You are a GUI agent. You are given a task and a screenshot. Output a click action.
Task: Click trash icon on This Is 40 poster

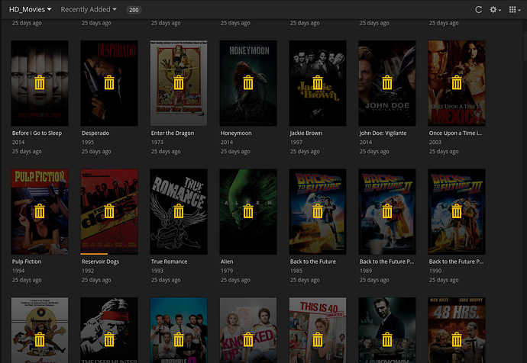click(318, 339)
